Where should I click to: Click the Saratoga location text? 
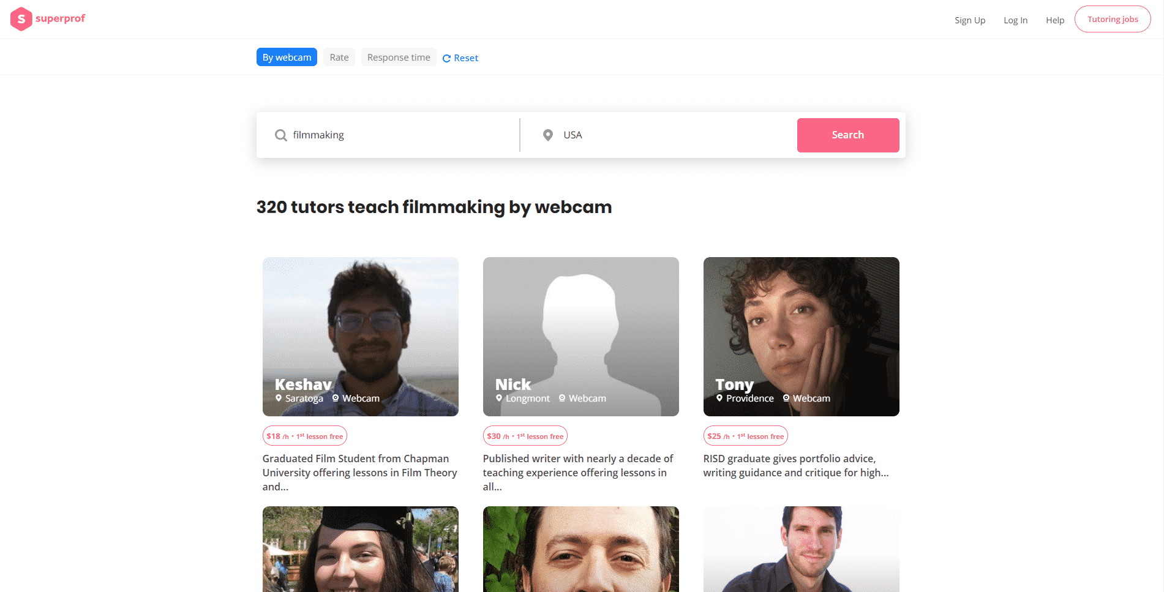click(x=304, y=399)
